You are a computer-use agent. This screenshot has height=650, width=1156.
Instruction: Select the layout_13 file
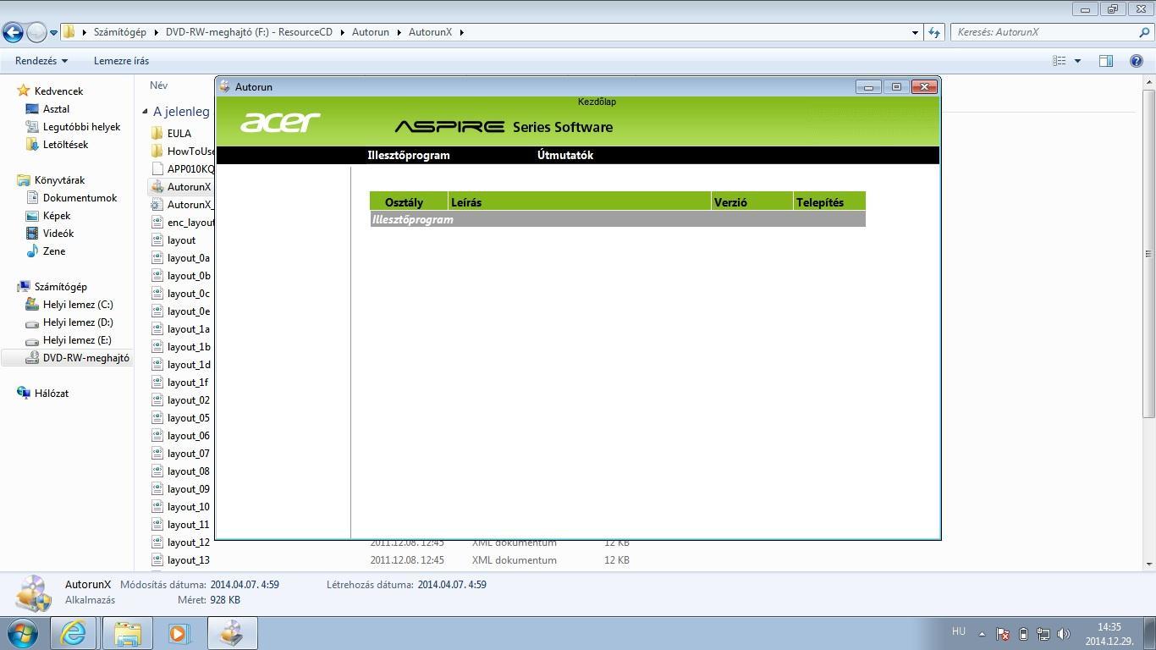tap(189, 559)
